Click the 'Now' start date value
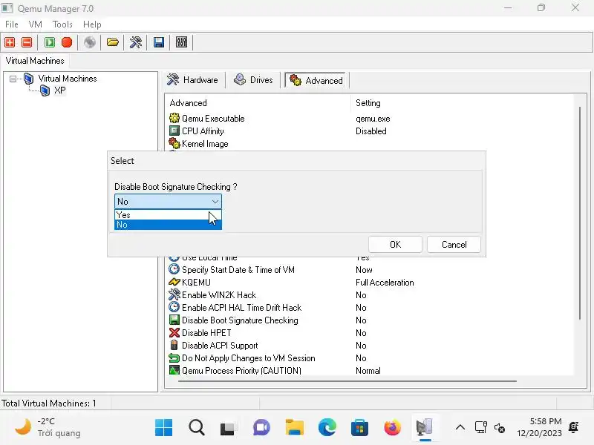594x445 pixels. coord(364,270)
